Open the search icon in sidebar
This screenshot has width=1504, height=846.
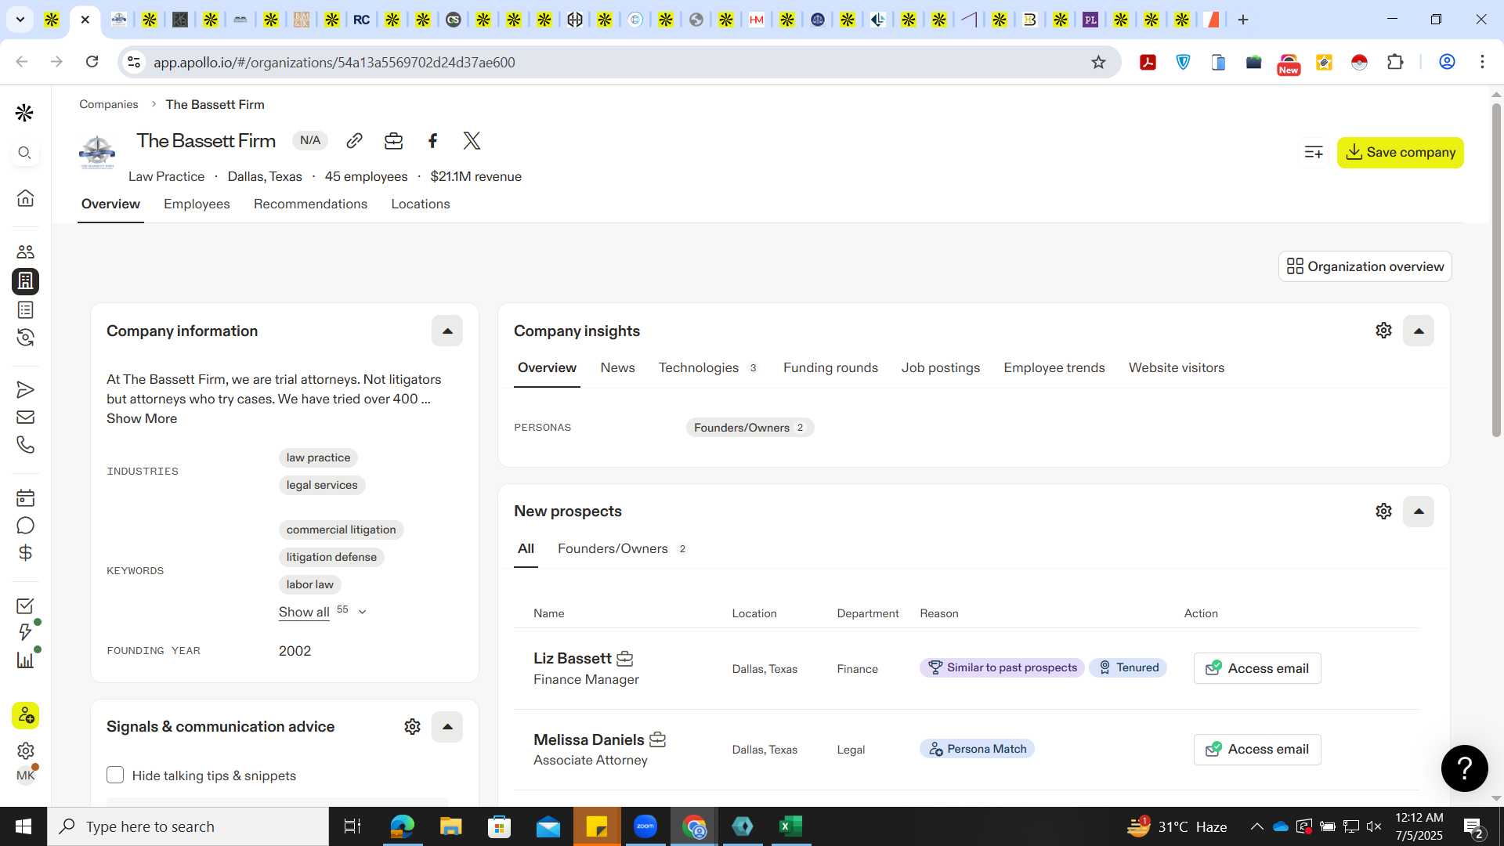24,153
